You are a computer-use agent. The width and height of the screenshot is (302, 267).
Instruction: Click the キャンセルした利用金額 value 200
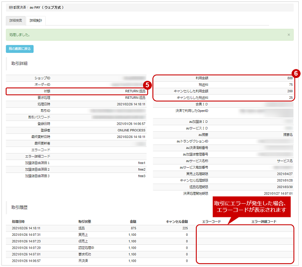pos(290,91)
